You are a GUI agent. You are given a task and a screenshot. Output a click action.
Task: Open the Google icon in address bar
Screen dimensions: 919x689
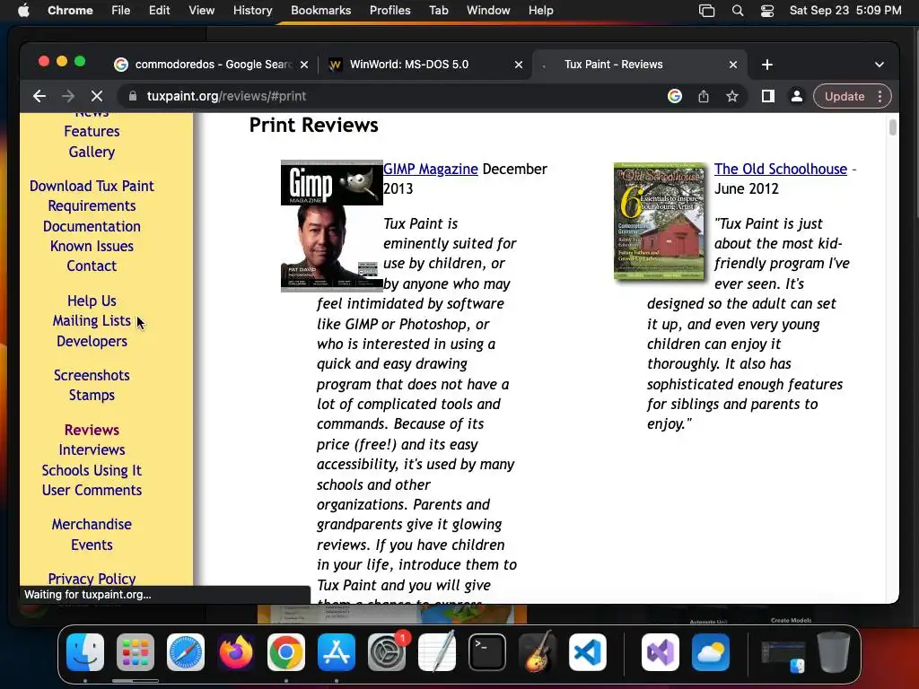(x=675, y=96)
